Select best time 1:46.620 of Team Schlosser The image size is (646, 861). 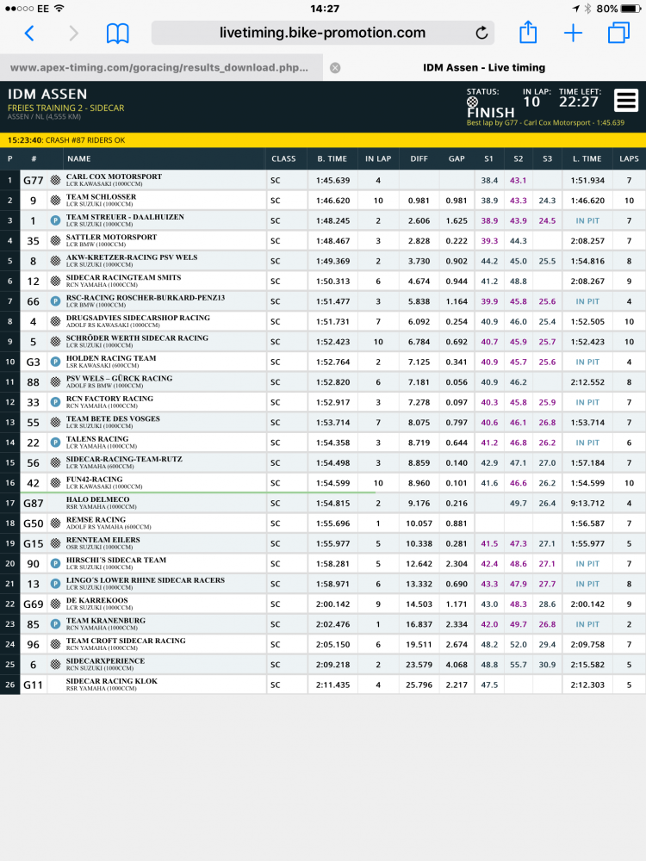(x=332, y=201)
